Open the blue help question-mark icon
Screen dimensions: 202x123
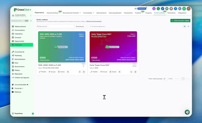click(175, 8)
